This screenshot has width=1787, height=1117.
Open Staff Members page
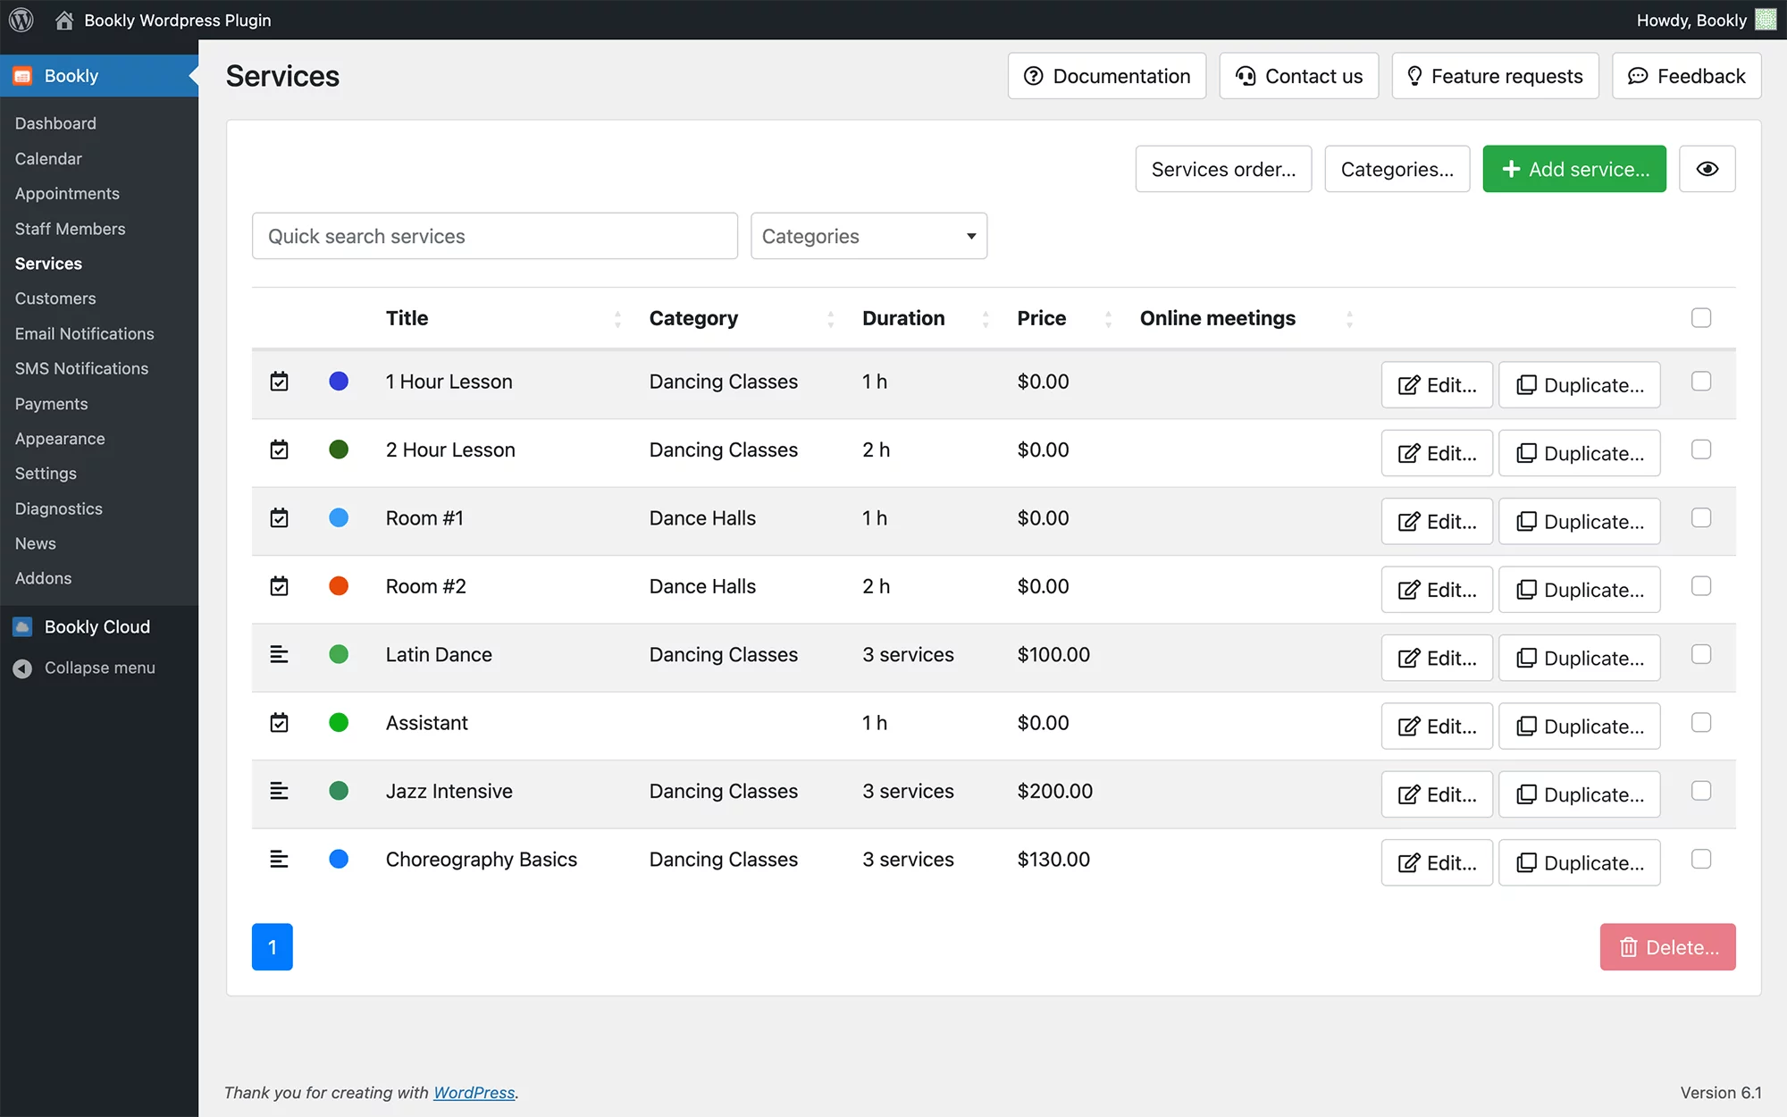click(70, 229)
